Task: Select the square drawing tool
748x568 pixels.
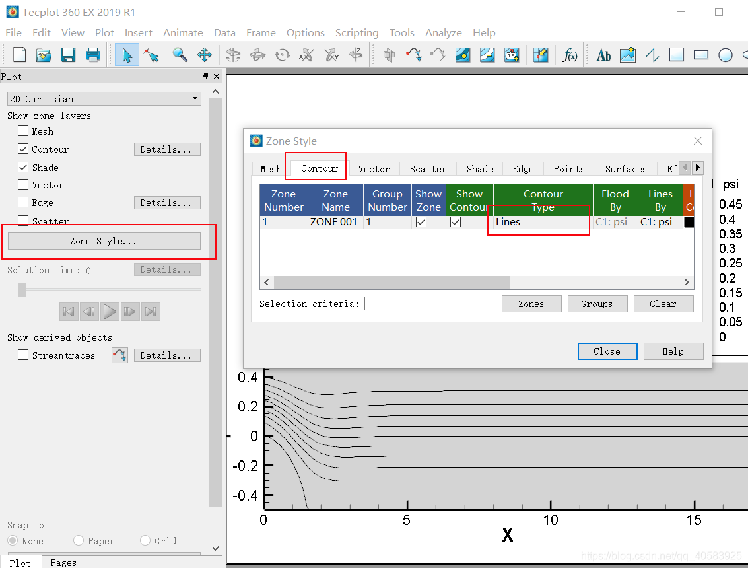Action: [x=677, y=55]
